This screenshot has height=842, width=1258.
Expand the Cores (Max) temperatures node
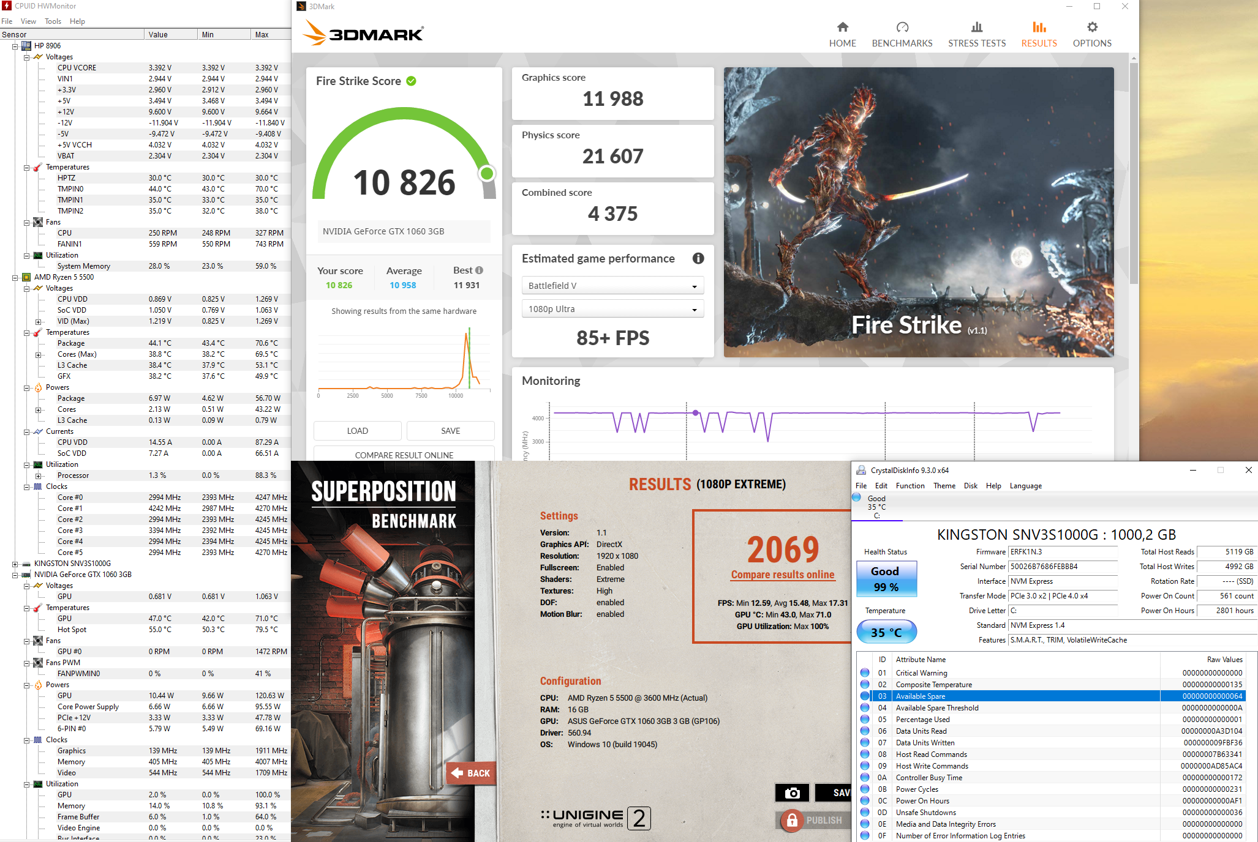pyautogui.click(x=38, y=354)
